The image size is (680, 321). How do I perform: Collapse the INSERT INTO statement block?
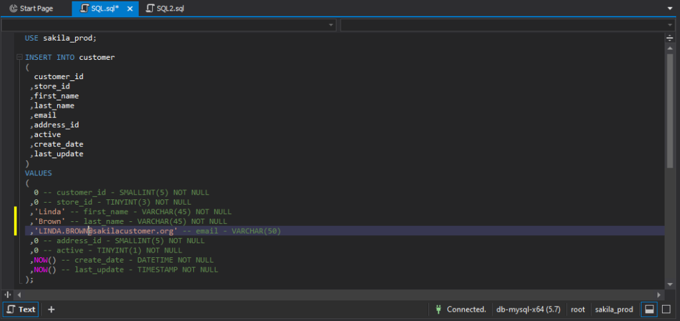coord(19,58)
